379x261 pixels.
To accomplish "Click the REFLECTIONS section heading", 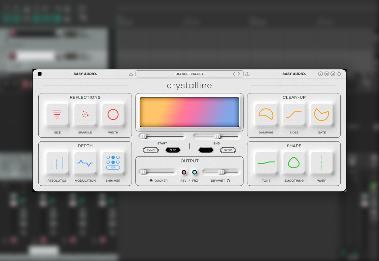I will 85,97.
